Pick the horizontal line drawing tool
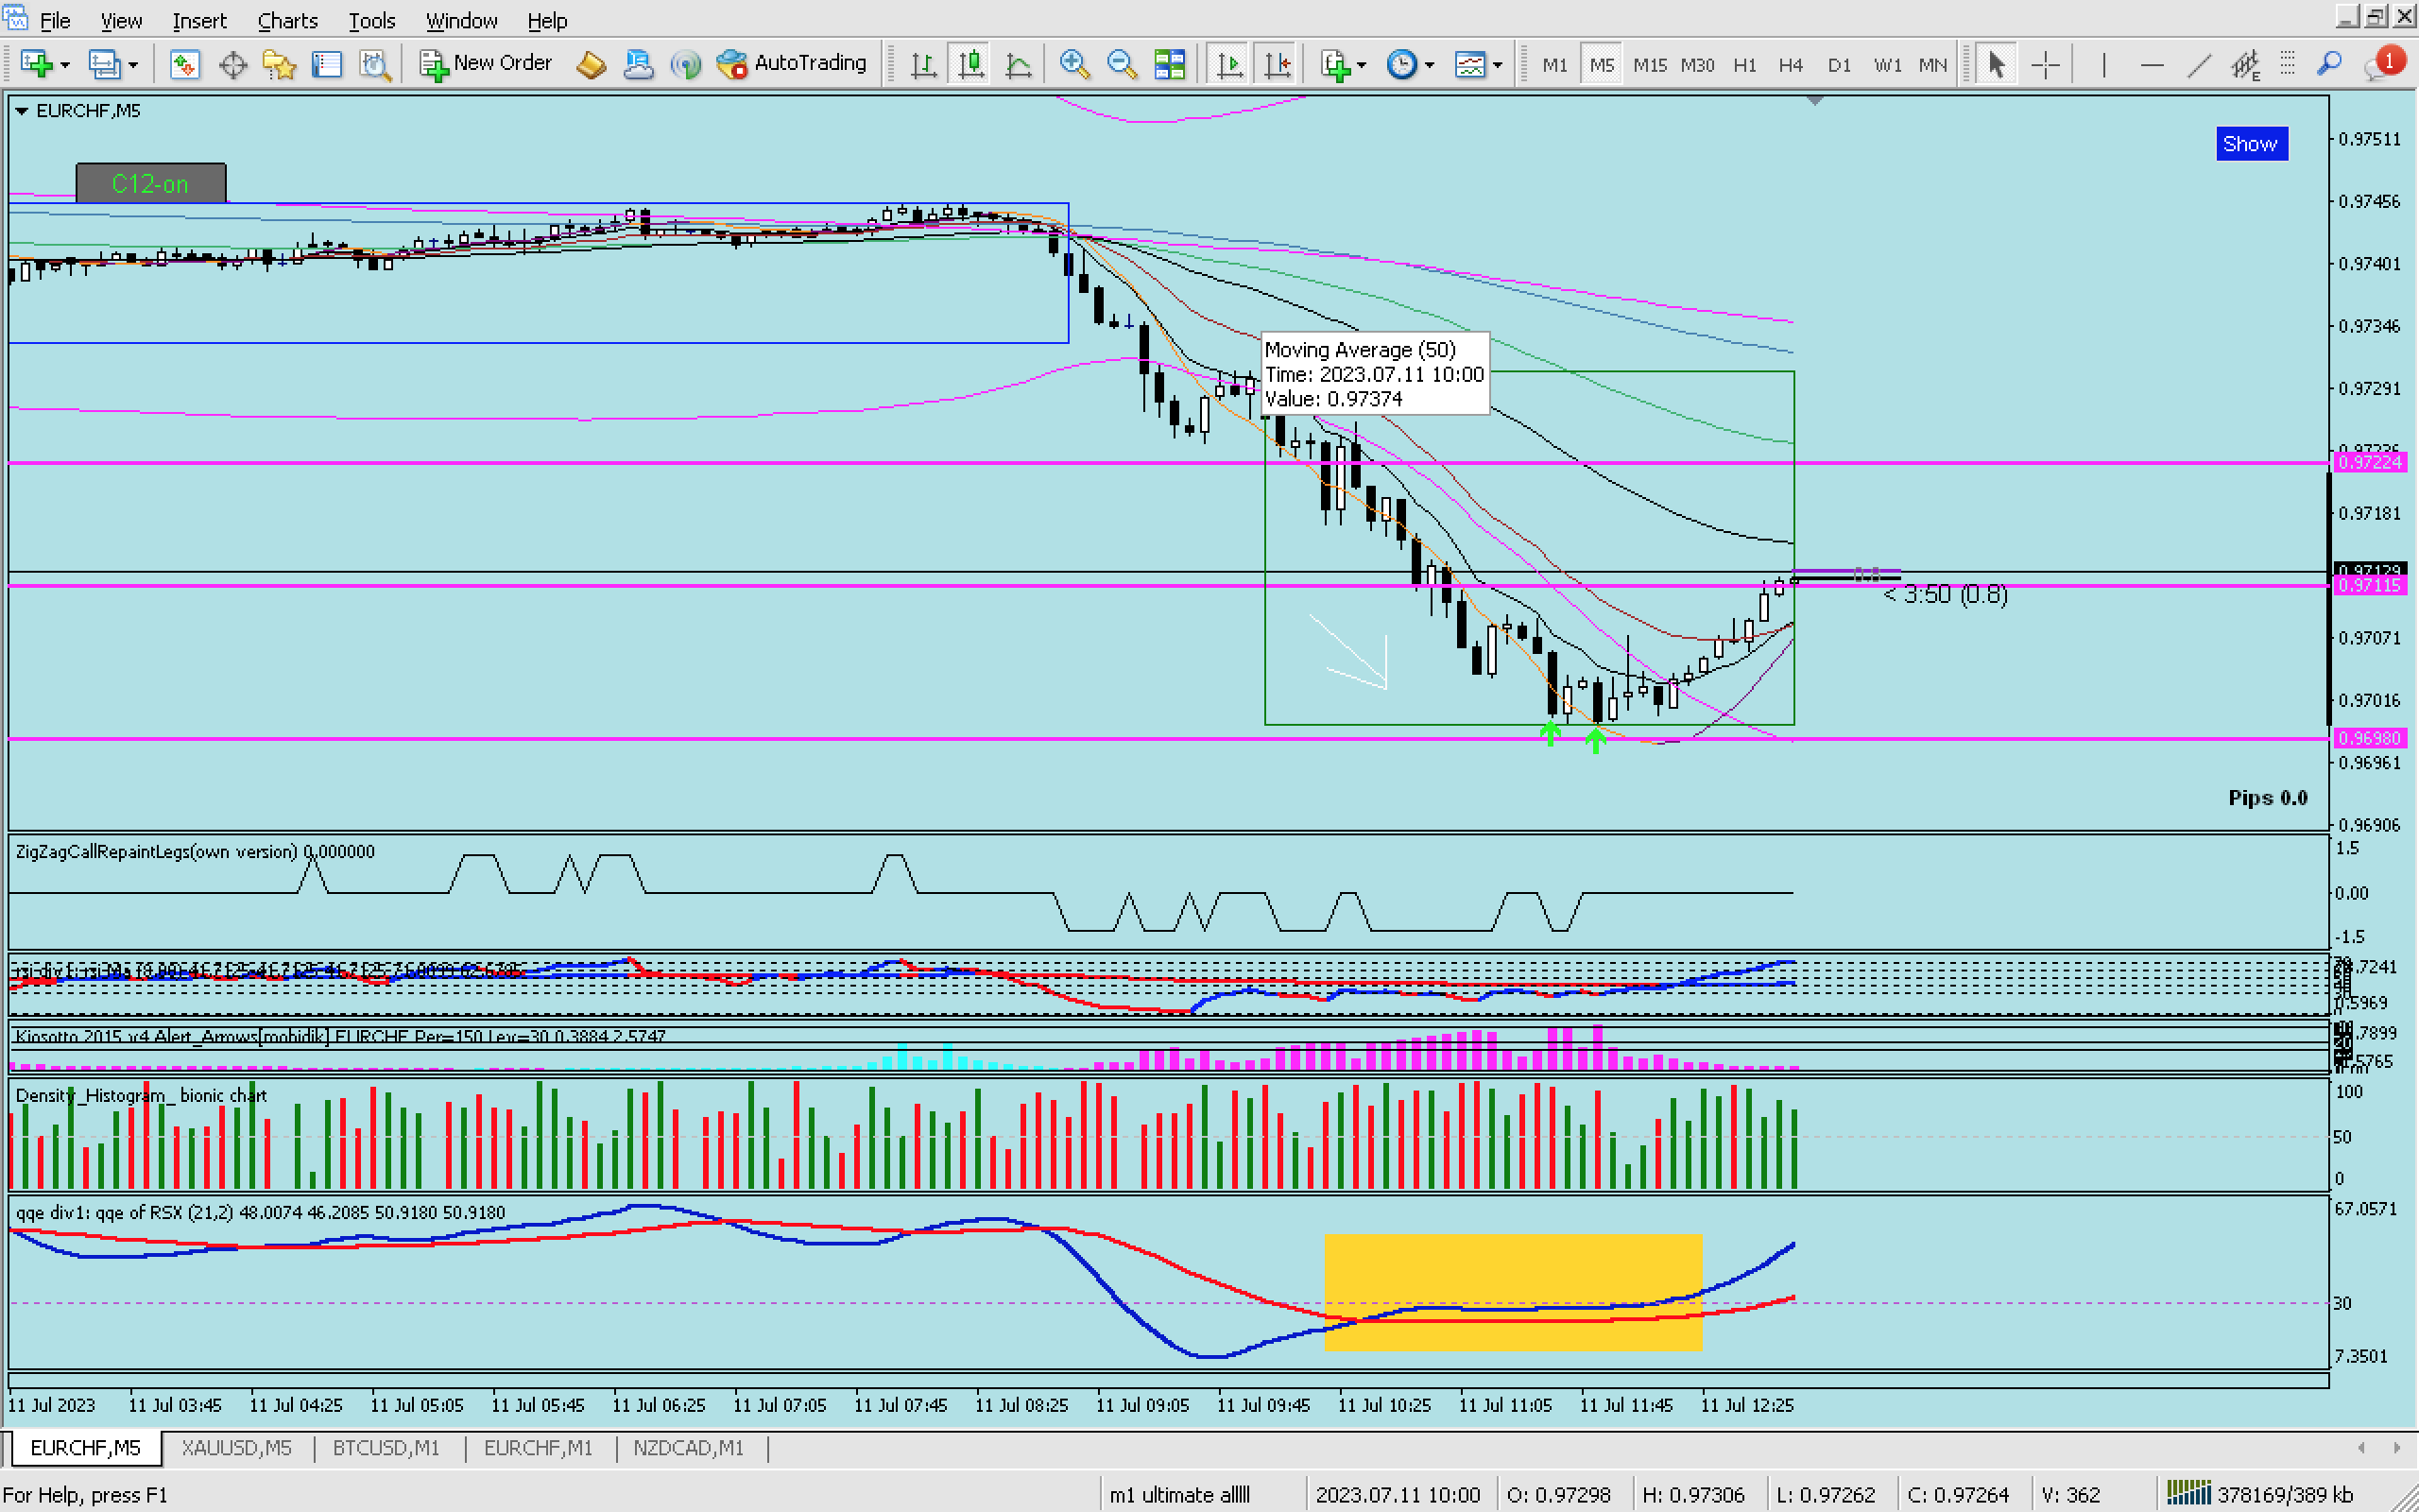Image resolution: width=2419 pixels, height=1512 pixels. coord(2151,65)
